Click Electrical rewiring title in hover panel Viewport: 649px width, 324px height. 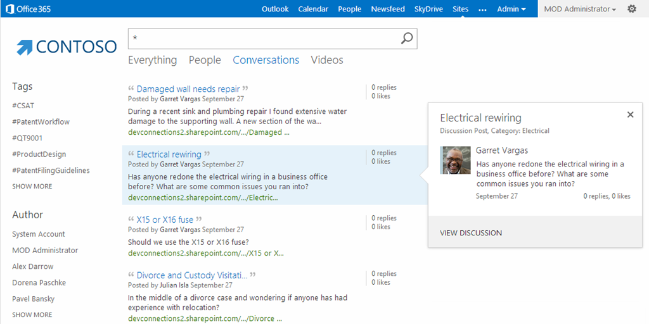480,118
